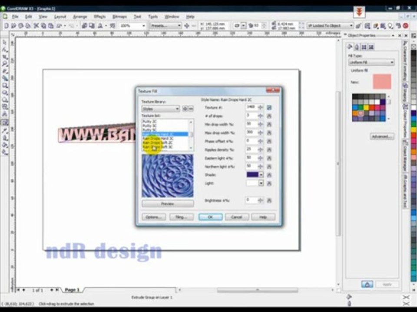Screen dimensions: 417x312
Task: Click the Add preset plus icon
Action: (x=187, y=26)
